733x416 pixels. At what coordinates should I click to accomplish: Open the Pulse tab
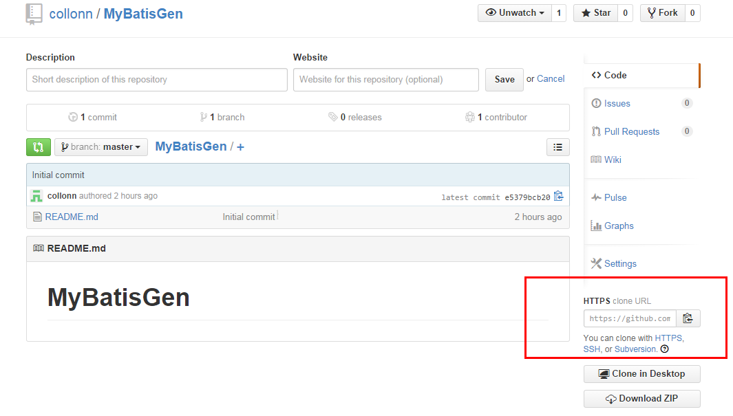click(615, 197)
